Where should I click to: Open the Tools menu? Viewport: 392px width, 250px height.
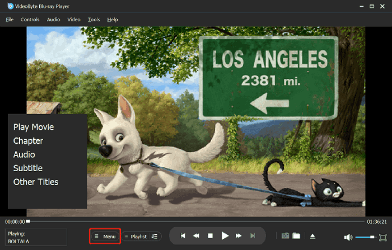(94, 20)
